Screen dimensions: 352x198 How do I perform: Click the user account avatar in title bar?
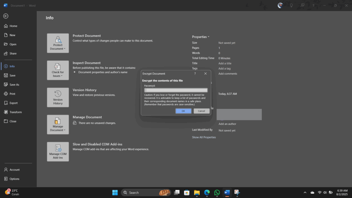[280, 5]
